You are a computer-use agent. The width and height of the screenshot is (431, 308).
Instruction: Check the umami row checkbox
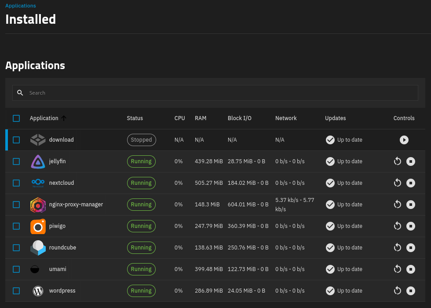16,269
